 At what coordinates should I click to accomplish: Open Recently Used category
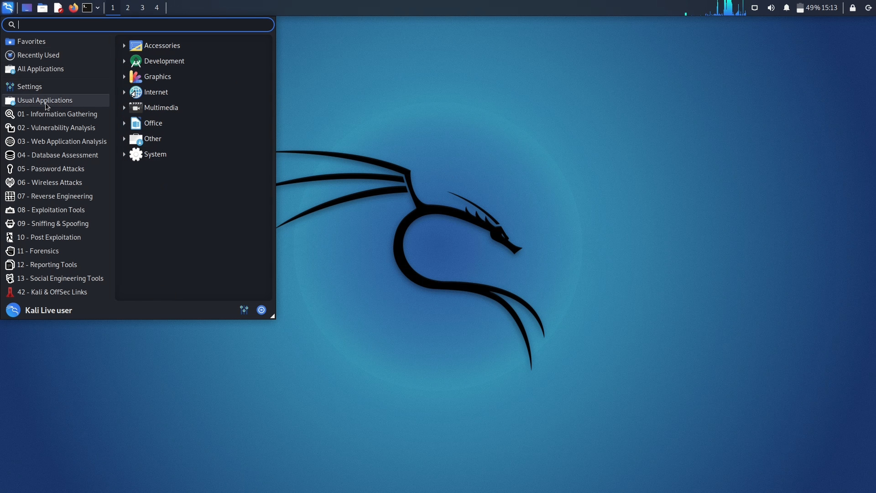tap(56, 55)
